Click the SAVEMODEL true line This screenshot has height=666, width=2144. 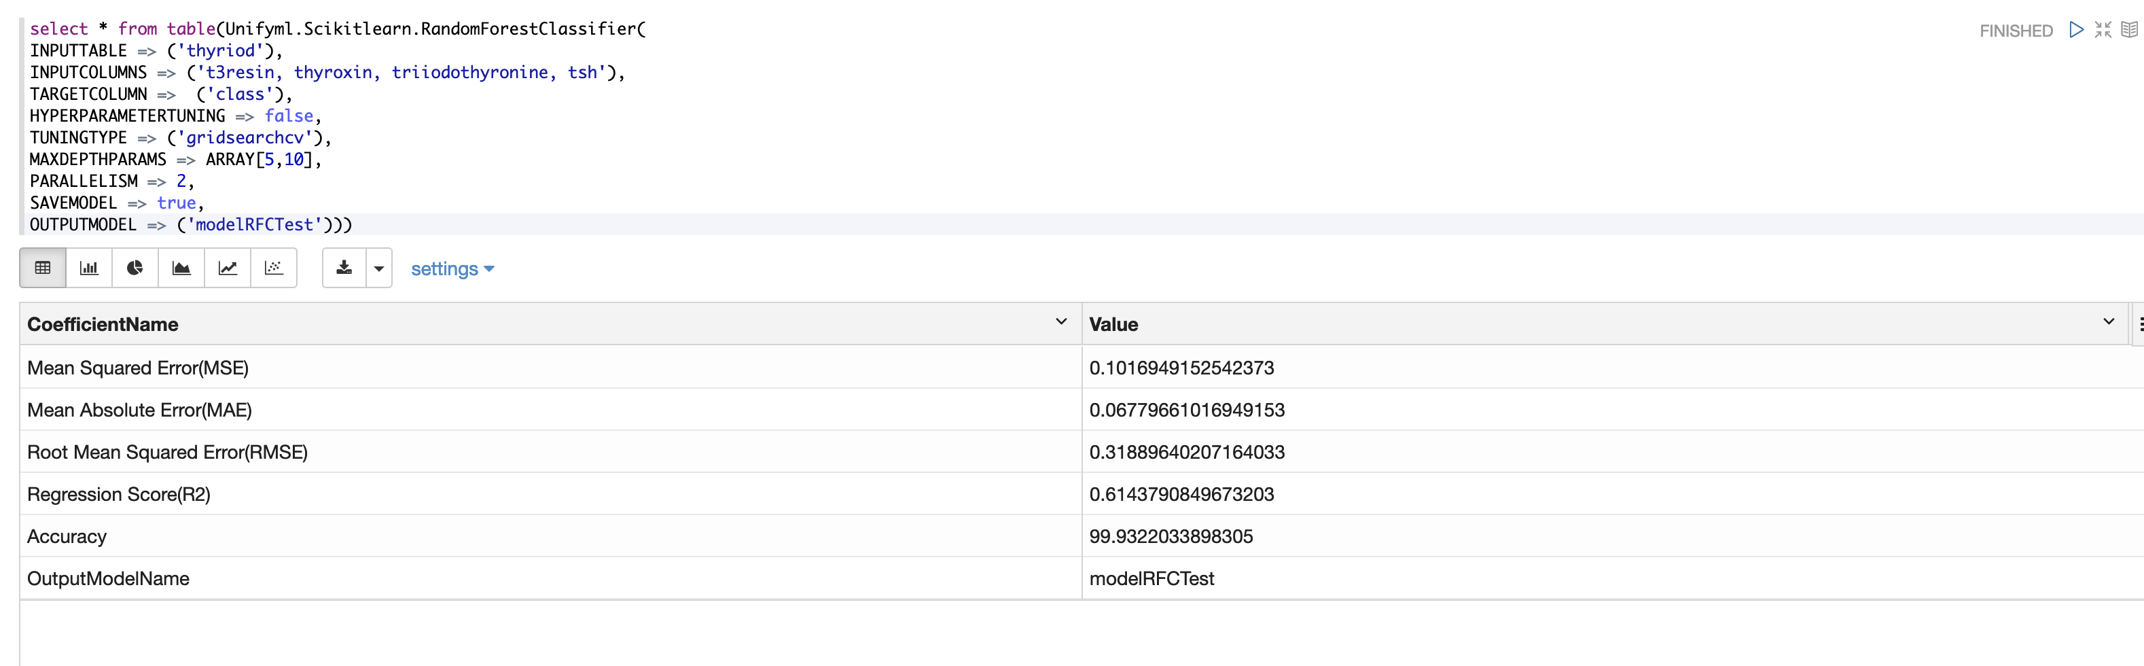pos(118,203)
